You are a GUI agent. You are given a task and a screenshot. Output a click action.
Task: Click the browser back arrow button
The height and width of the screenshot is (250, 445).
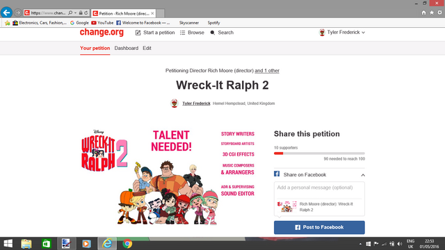click(x=6, y=12)
